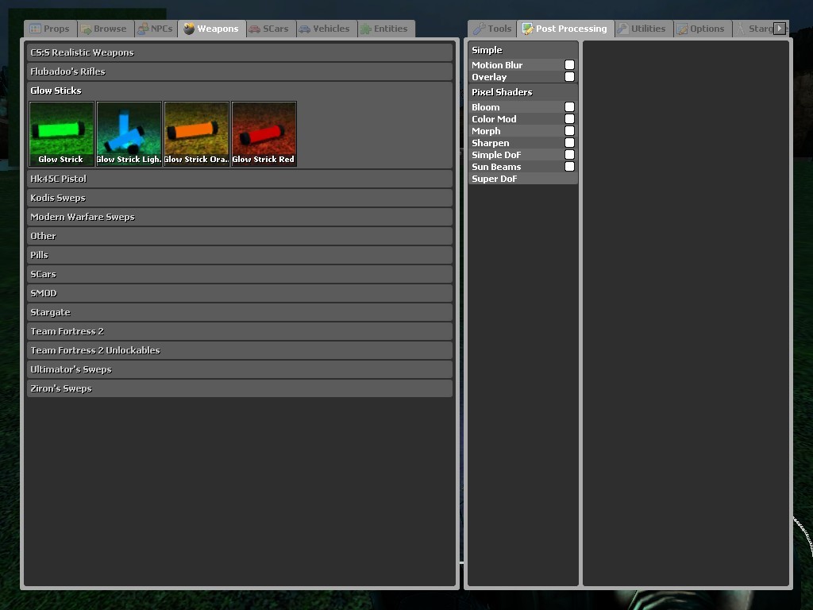Screen dimensions: 813x610
Task: Click the NPCs tab icon
Action: point(143,29)
